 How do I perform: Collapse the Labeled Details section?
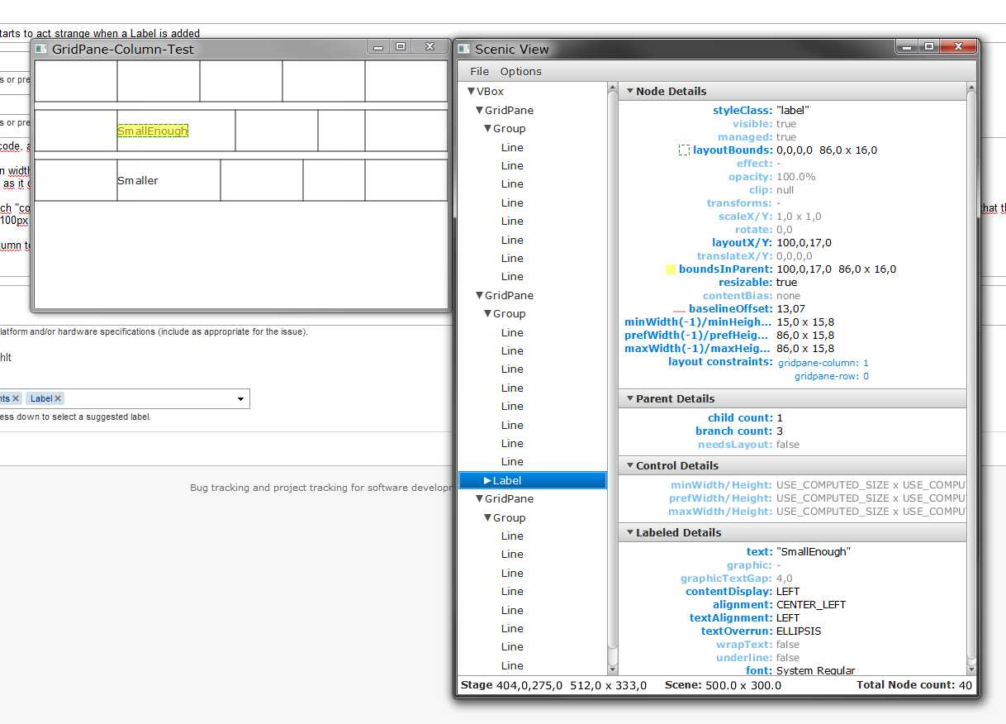tap(629, 533)
